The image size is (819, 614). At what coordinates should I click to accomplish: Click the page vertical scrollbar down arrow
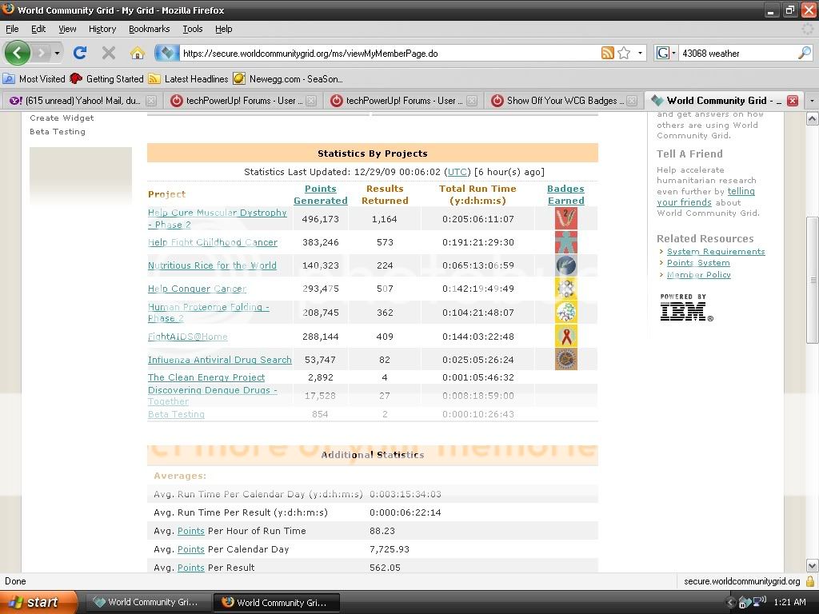[x=812, y=565]
